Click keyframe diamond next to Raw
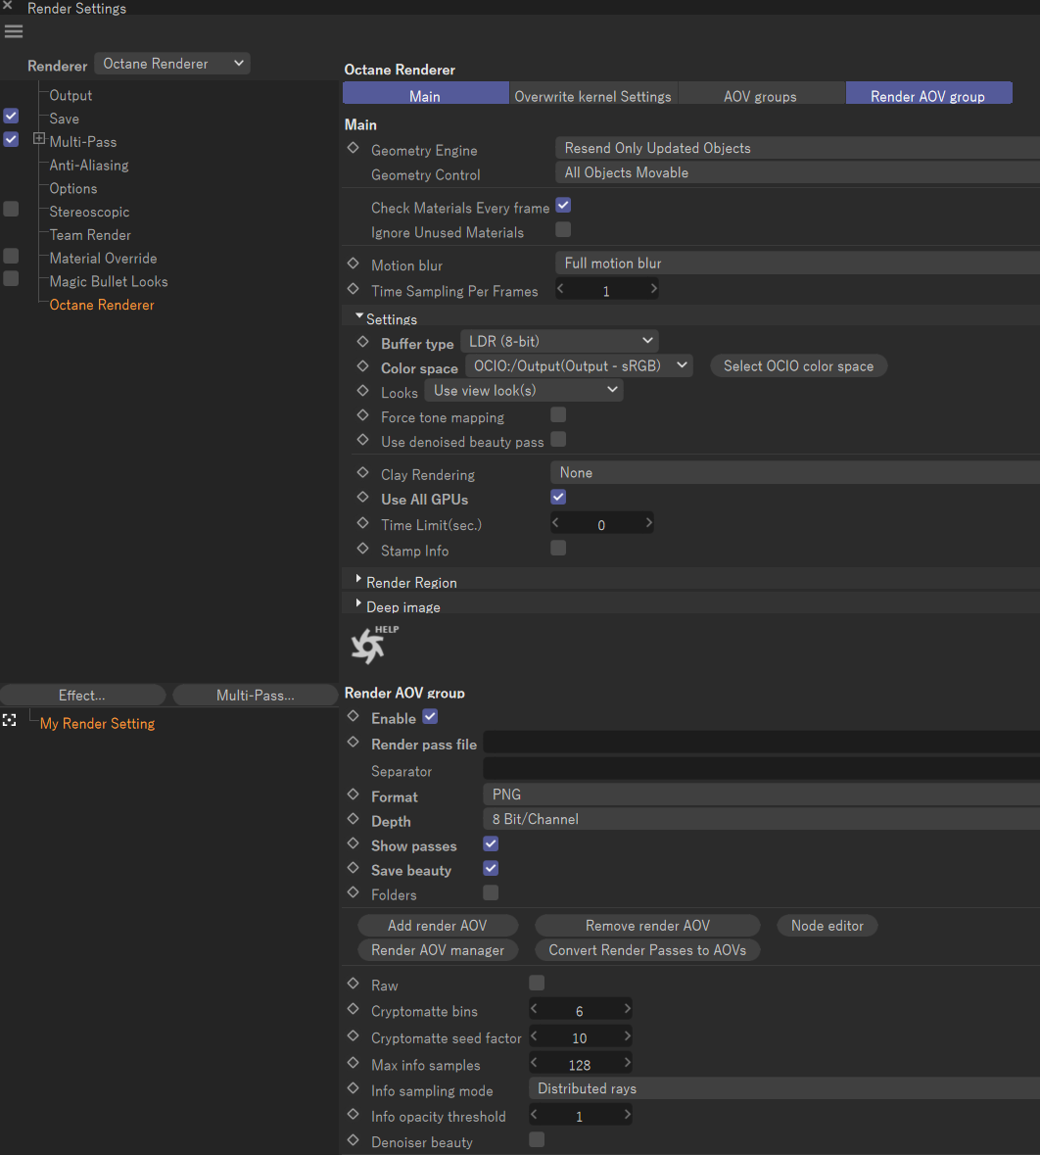Screen dimensions: 1040x1155 coord(353,984)
